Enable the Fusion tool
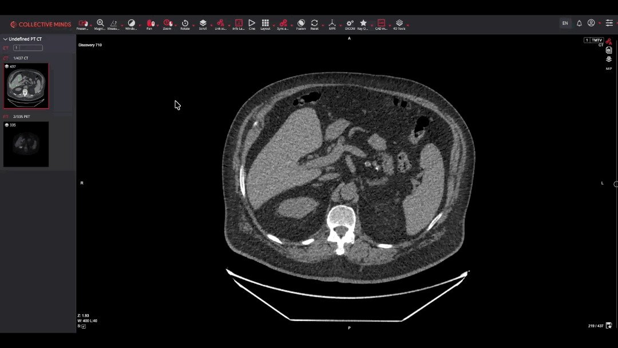 click(301, 23)
